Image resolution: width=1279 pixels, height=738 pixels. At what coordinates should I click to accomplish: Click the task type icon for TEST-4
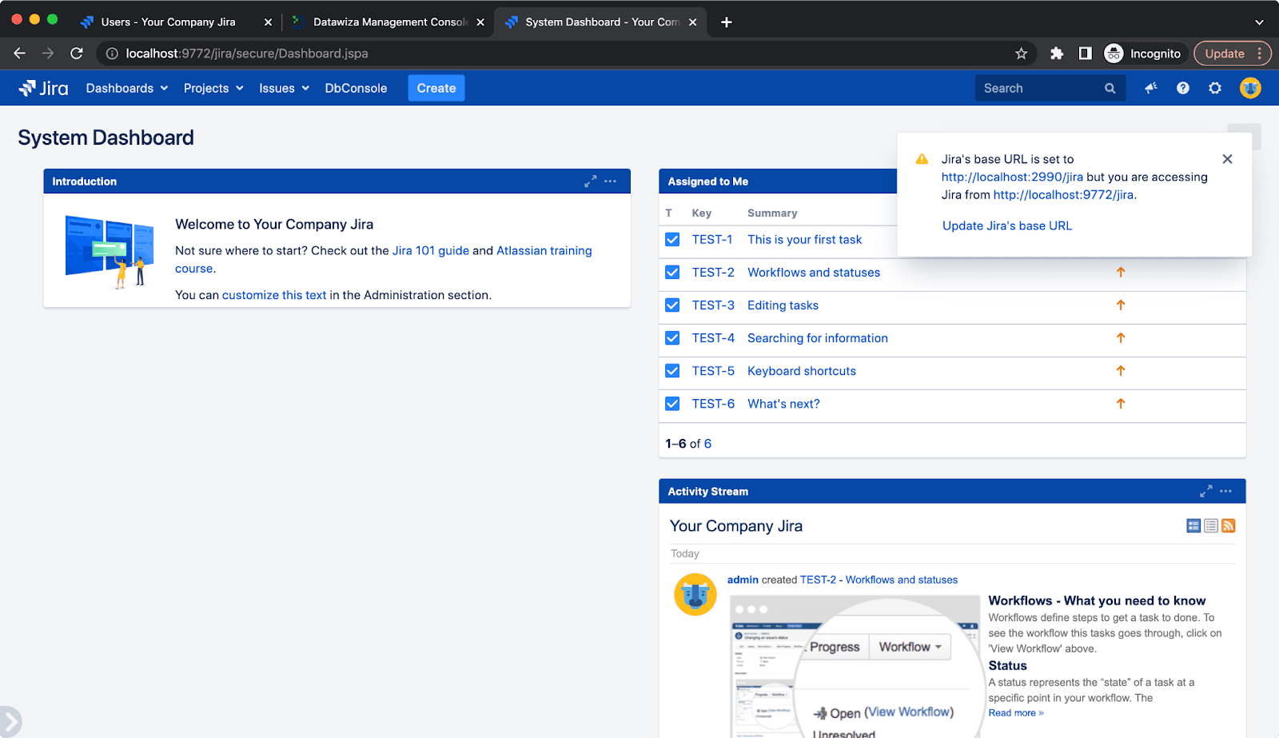click(672, 338)
